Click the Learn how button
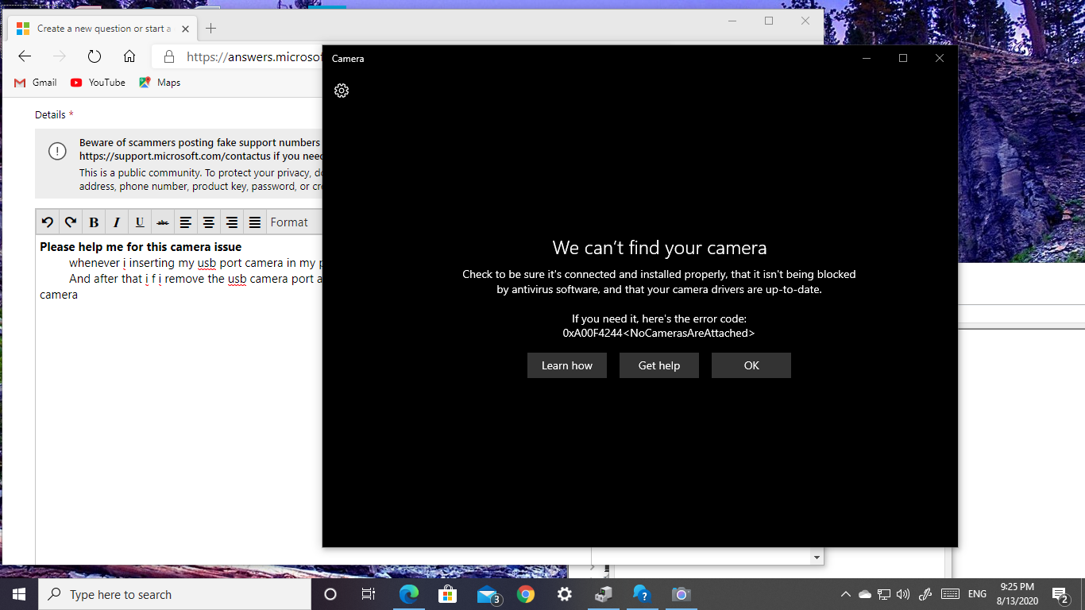 [x=567, y=365]
